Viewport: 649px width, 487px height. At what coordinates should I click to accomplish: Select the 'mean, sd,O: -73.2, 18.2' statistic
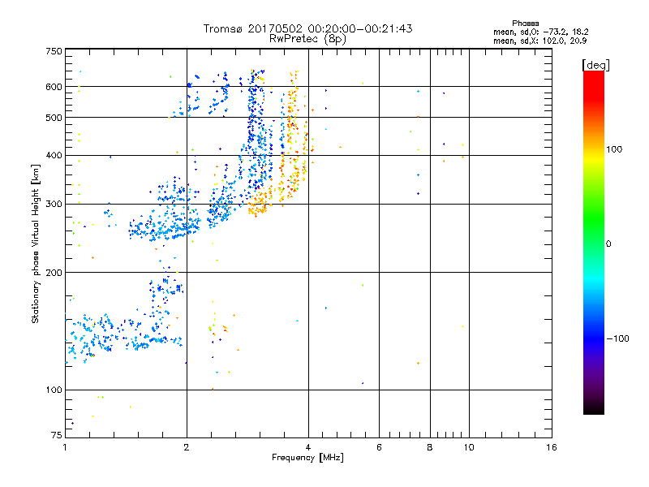pyautogui.click(x=540, y=32)
